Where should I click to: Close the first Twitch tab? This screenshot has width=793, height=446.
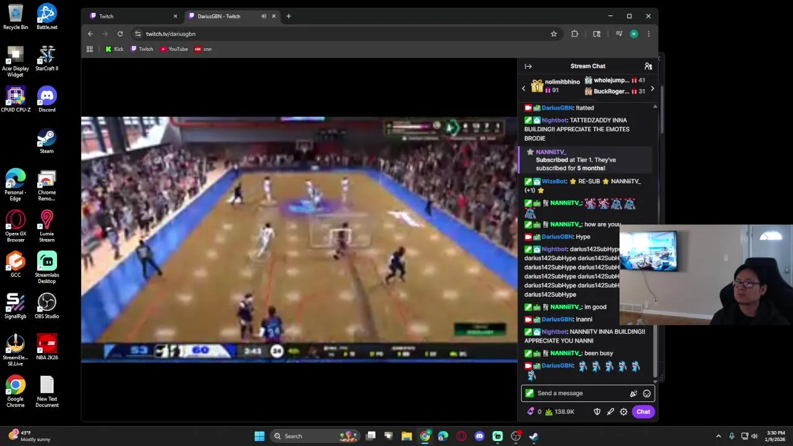coord(175,16)
